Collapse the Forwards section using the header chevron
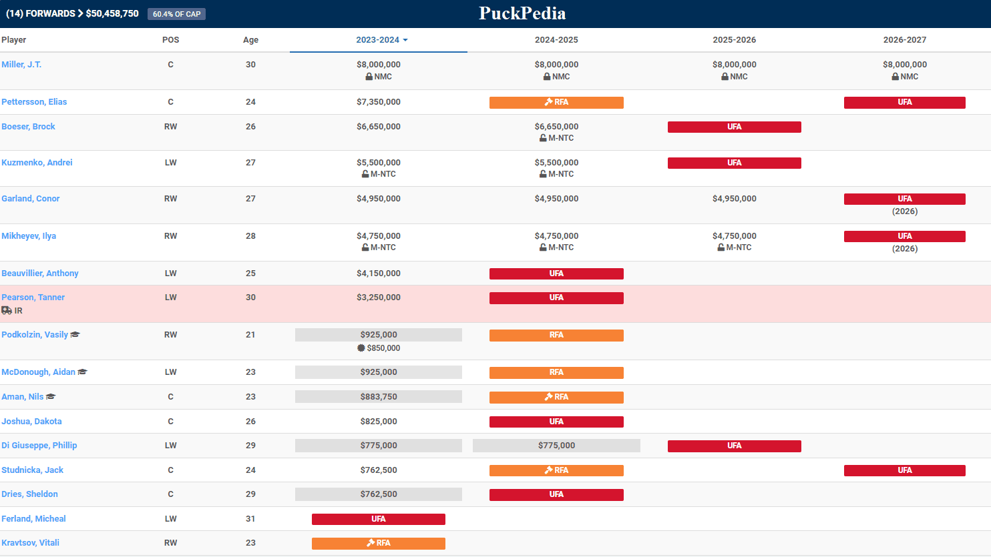The image size is (991, 557). [80, 13]
